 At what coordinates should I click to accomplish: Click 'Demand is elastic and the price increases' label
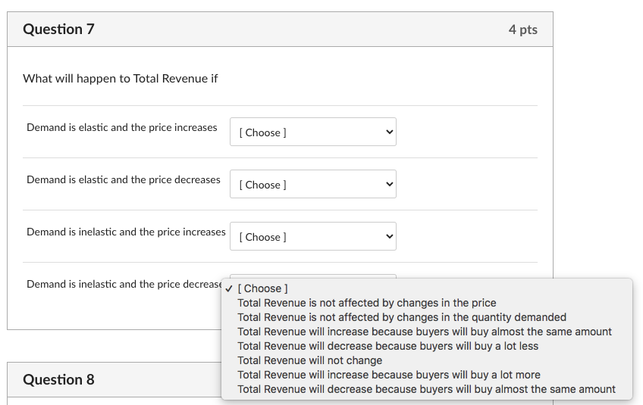(122, 127)
